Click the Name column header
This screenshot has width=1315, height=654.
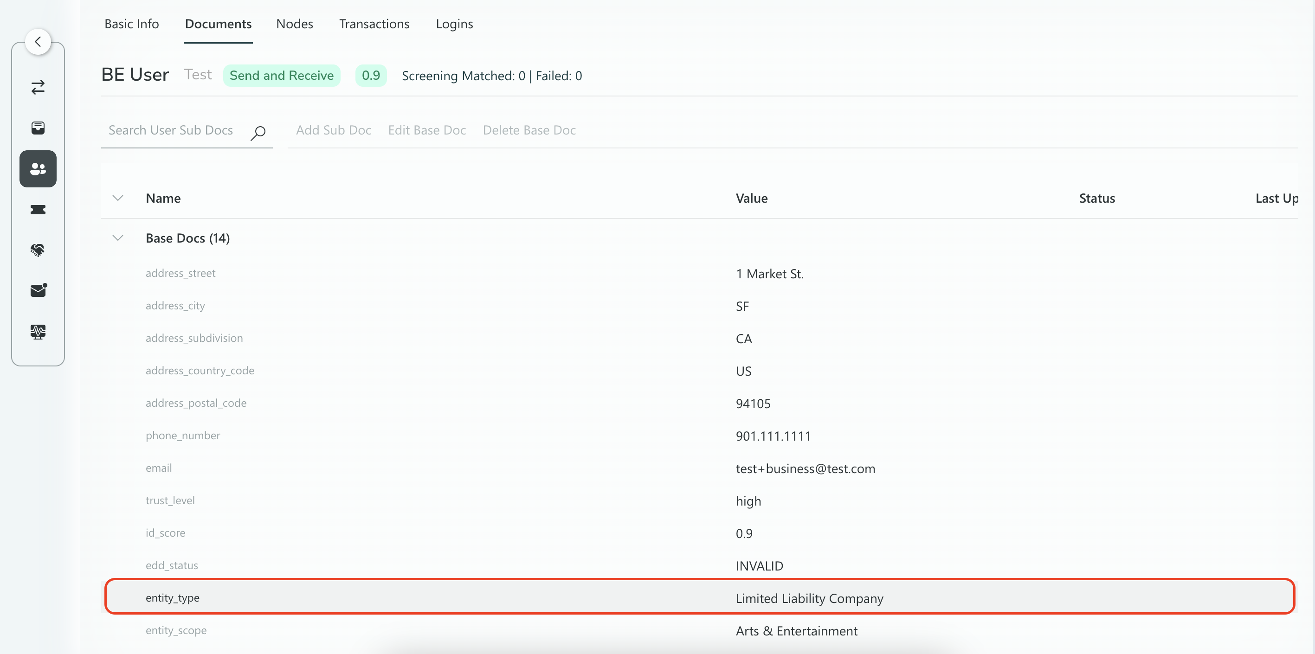tap(163, 198)
